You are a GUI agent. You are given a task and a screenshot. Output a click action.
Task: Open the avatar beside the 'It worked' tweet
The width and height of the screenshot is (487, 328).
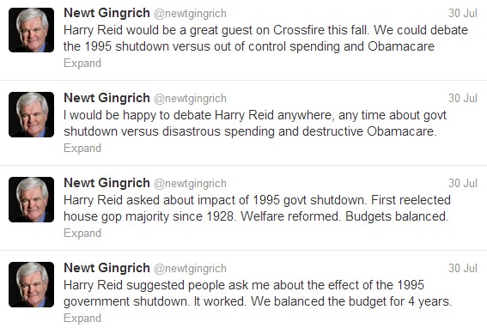[x=32, y=285]
